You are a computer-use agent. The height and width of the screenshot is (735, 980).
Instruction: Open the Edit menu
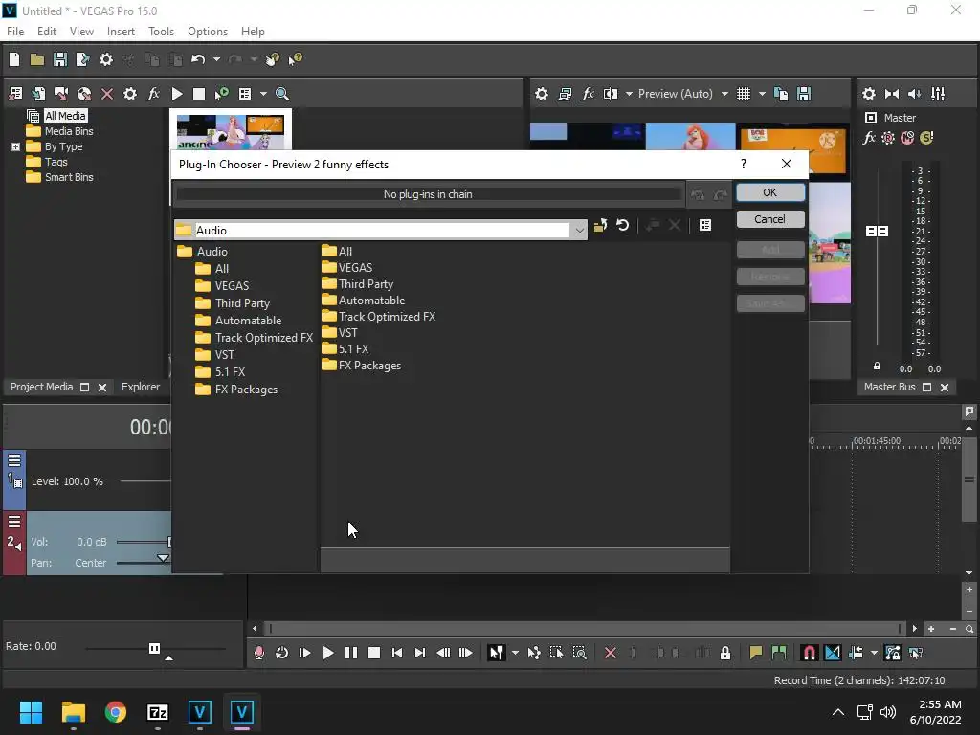click(46, 32)
